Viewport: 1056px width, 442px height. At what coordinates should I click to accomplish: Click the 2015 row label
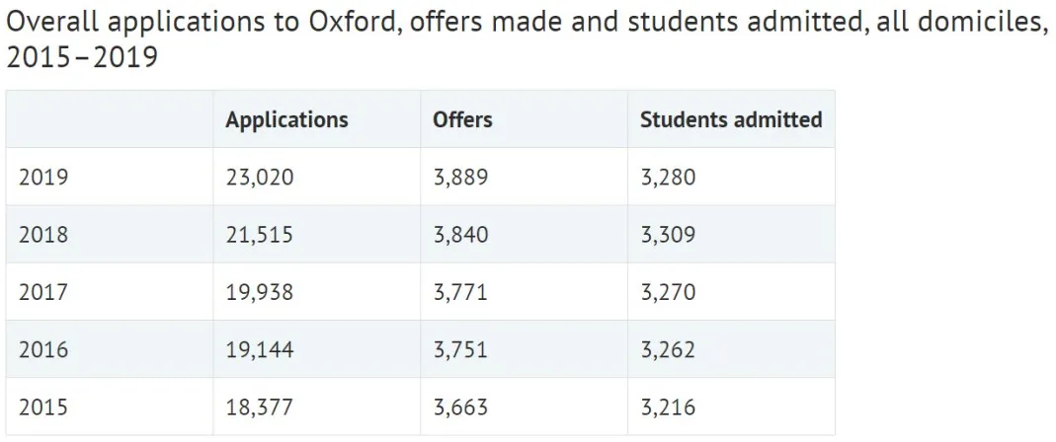43,406
